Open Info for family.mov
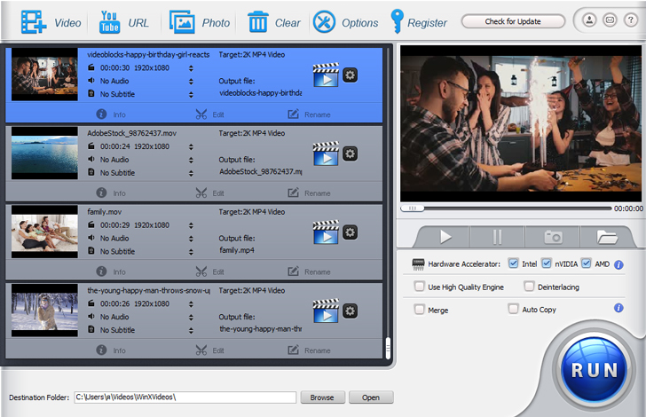 tap(111, 271)
